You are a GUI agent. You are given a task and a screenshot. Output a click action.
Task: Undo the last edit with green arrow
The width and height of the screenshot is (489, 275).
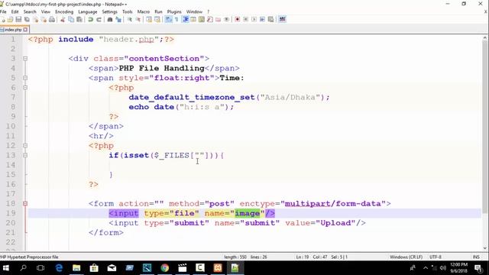coord(90,19)
